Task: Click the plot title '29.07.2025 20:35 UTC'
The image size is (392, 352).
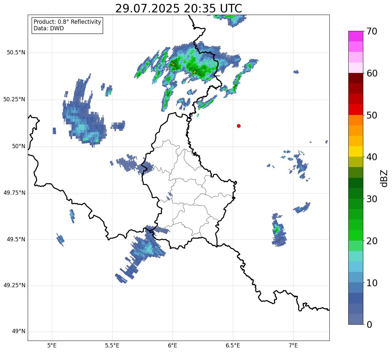Action: point(179,8)
